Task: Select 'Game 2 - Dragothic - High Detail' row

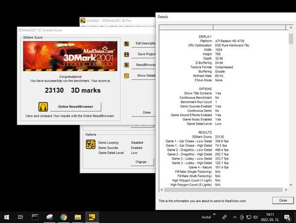Action: click(198, 154)
